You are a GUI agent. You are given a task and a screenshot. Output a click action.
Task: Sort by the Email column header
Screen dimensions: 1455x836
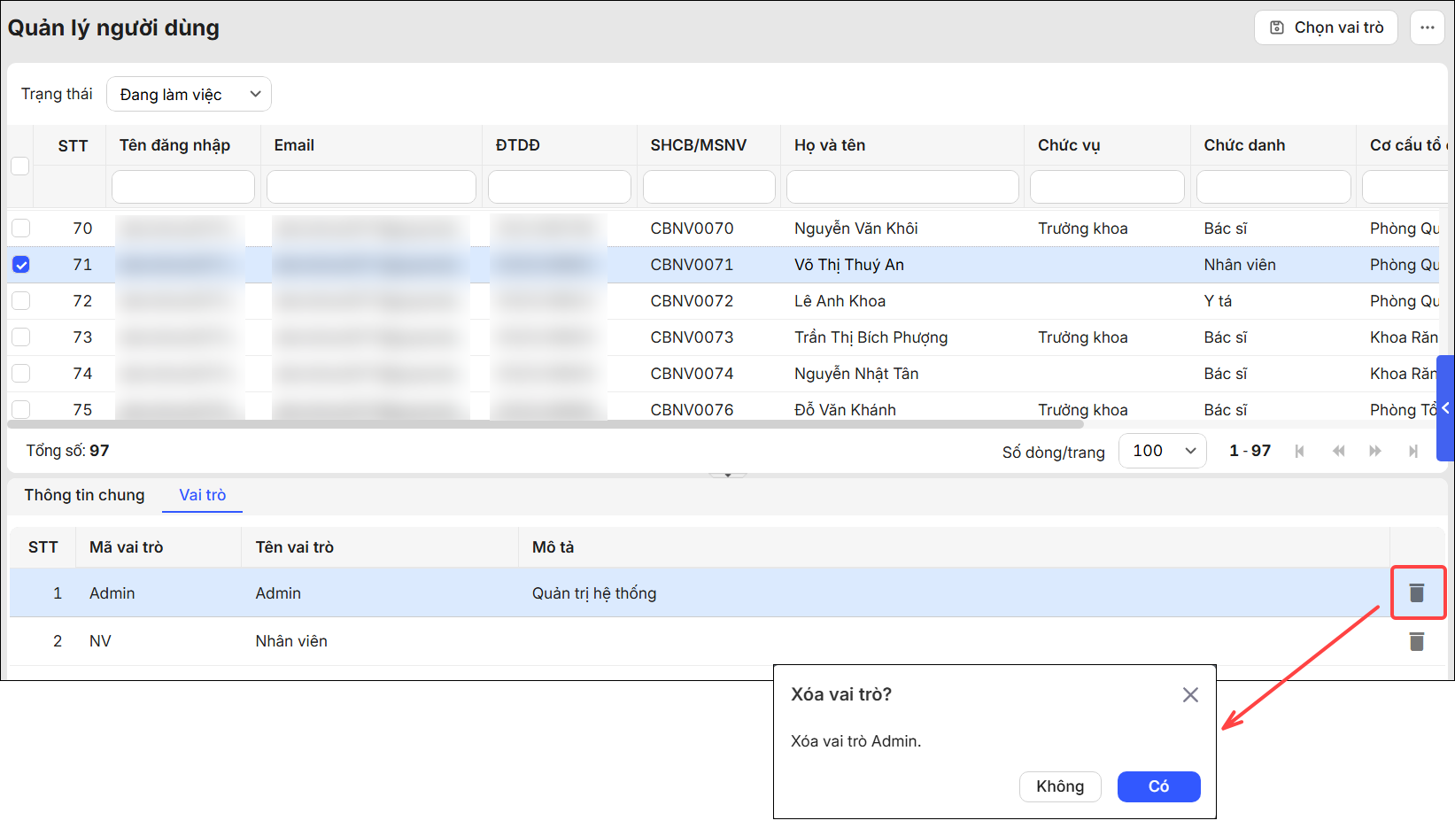[x=294, y=145]
